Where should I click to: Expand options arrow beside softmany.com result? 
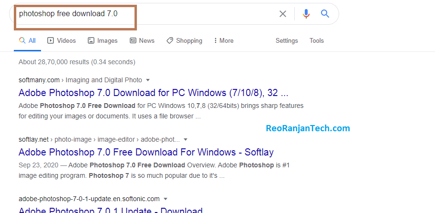(x=148, y=80)
